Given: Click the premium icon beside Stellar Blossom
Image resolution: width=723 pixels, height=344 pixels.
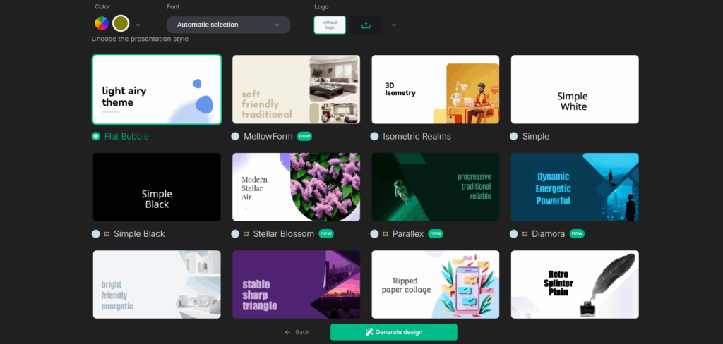Looking at the screenshot, I should click(246, 233).
